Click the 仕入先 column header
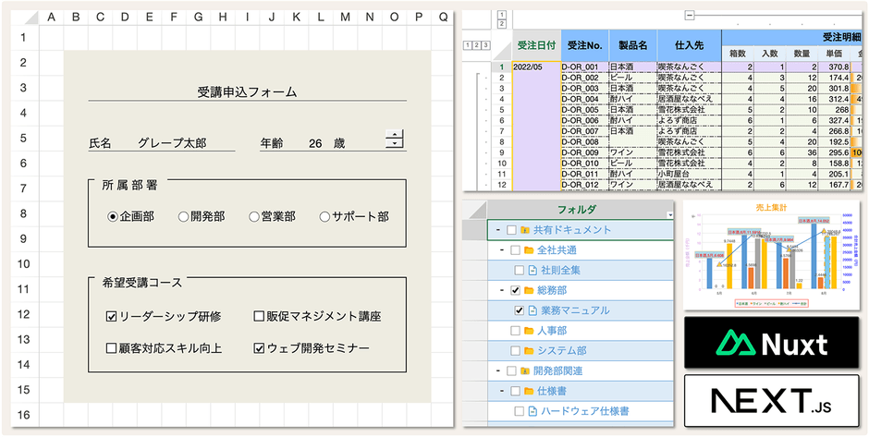This screenshot has width=869, height=437. 685,44
